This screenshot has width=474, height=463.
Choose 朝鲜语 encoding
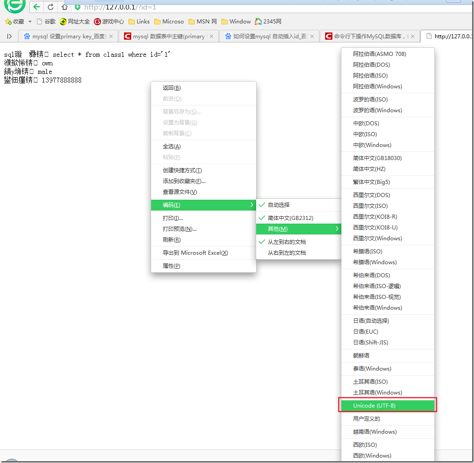pyautogui.click(x=388, y=356)
